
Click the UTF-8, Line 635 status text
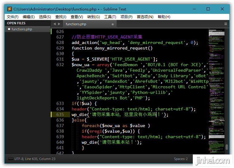click(x=35, y=159)
